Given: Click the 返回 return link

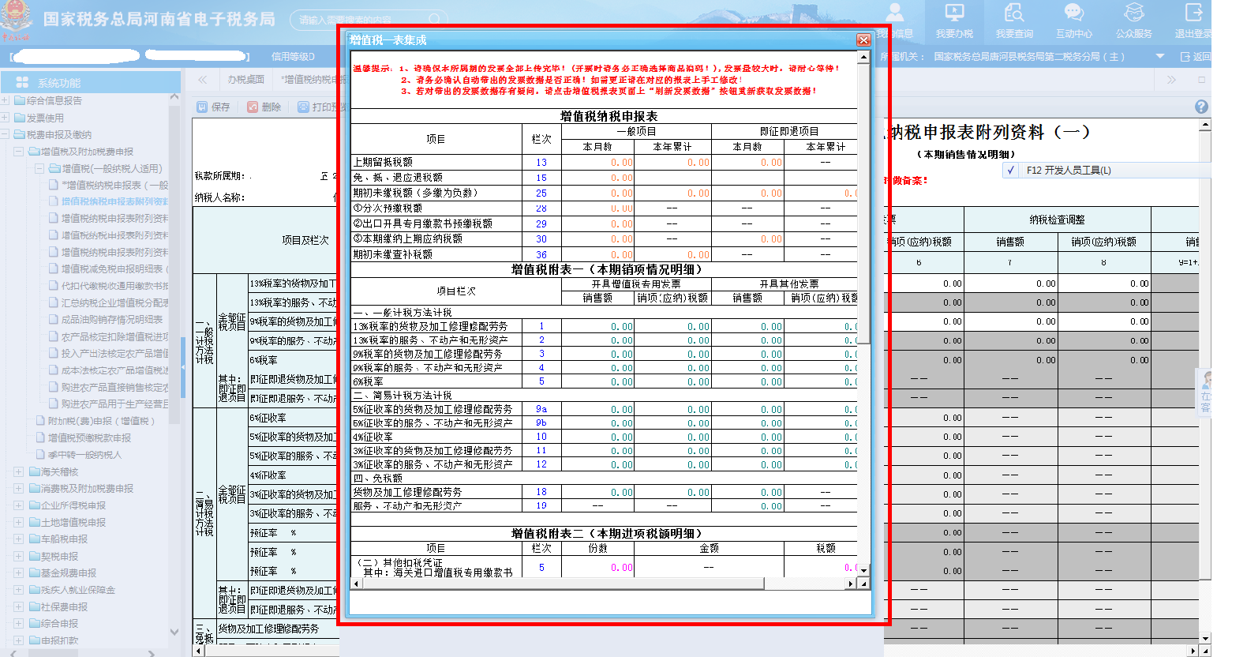Looking at the screenshot, I should point(1195,57).
